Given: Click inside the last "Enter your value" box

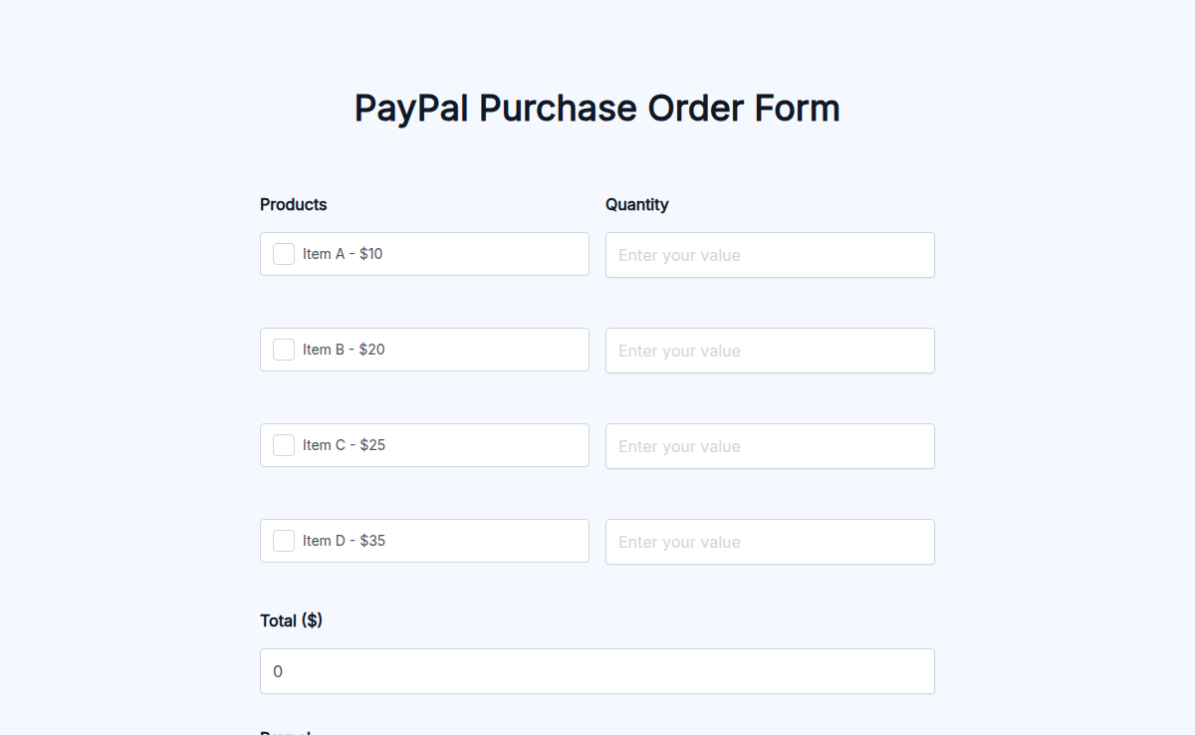Looking at the screenshot, I should tap(769, 542).
